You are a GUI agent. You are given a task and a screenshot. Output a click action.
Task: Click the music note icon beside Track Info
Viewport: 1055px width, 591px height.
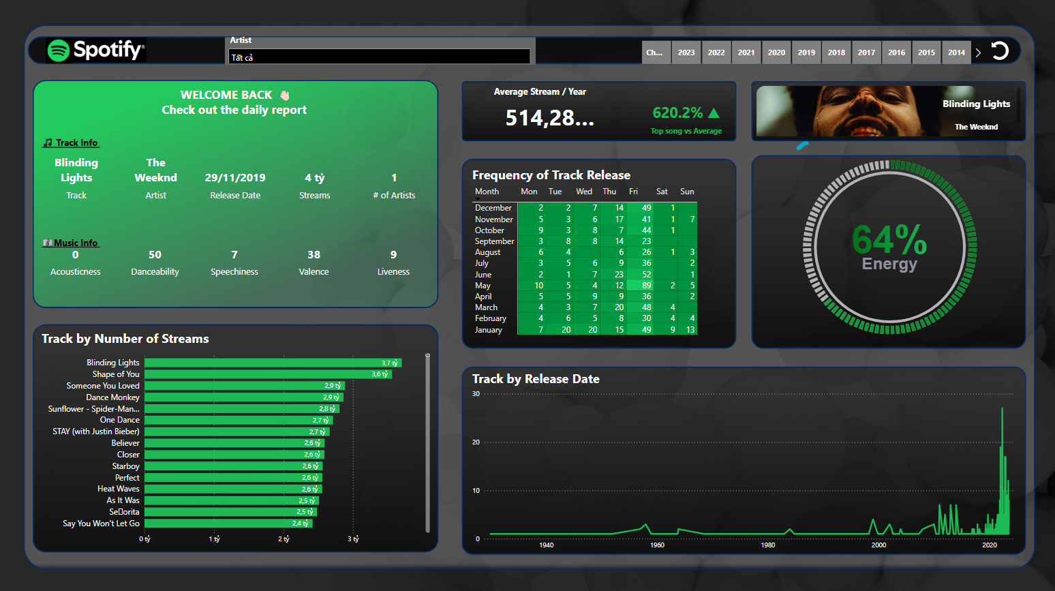[48, 142]
